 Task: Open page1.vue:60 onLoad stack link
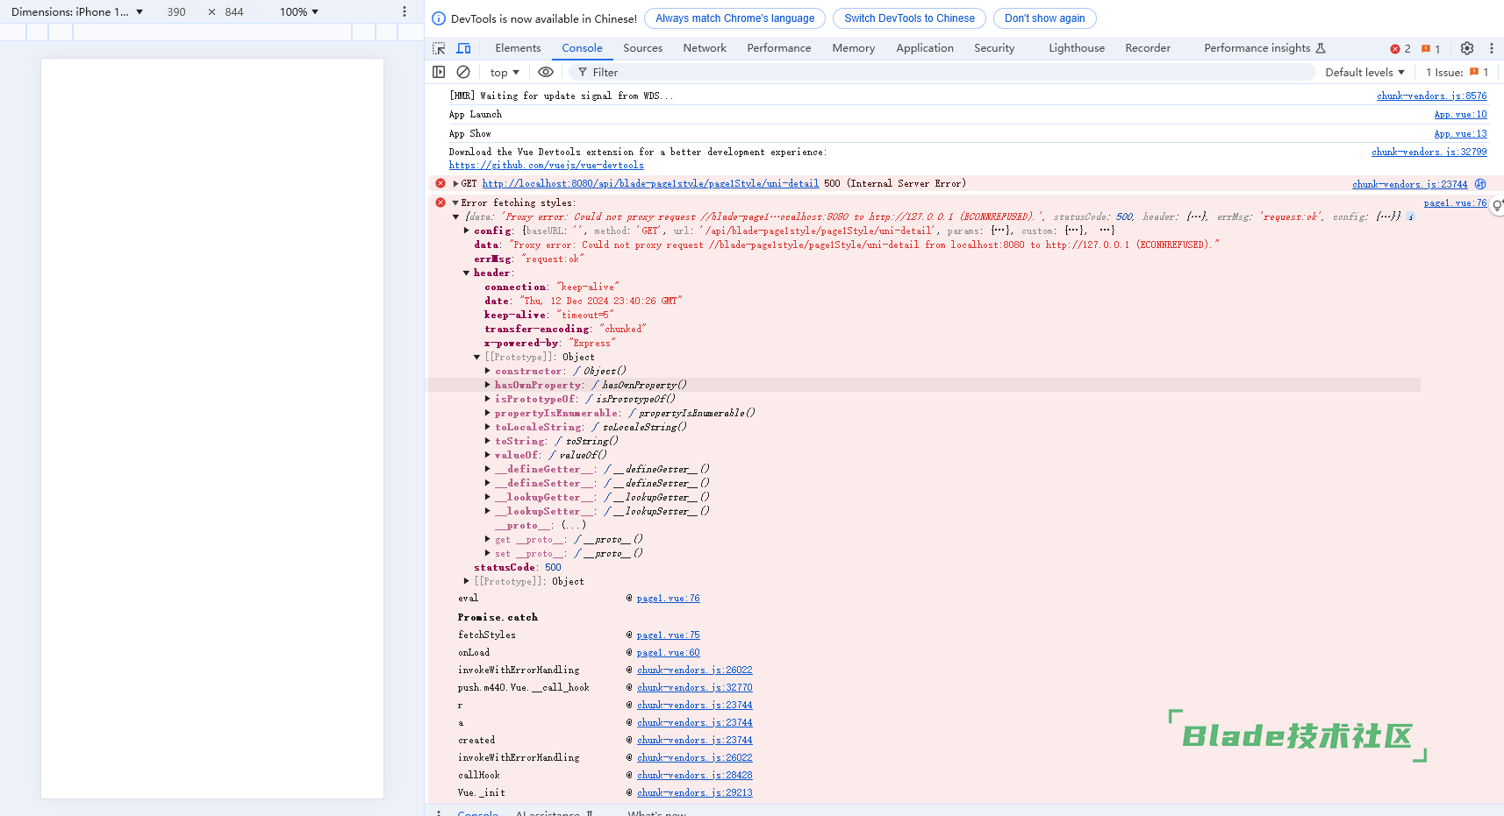point(669,652)
